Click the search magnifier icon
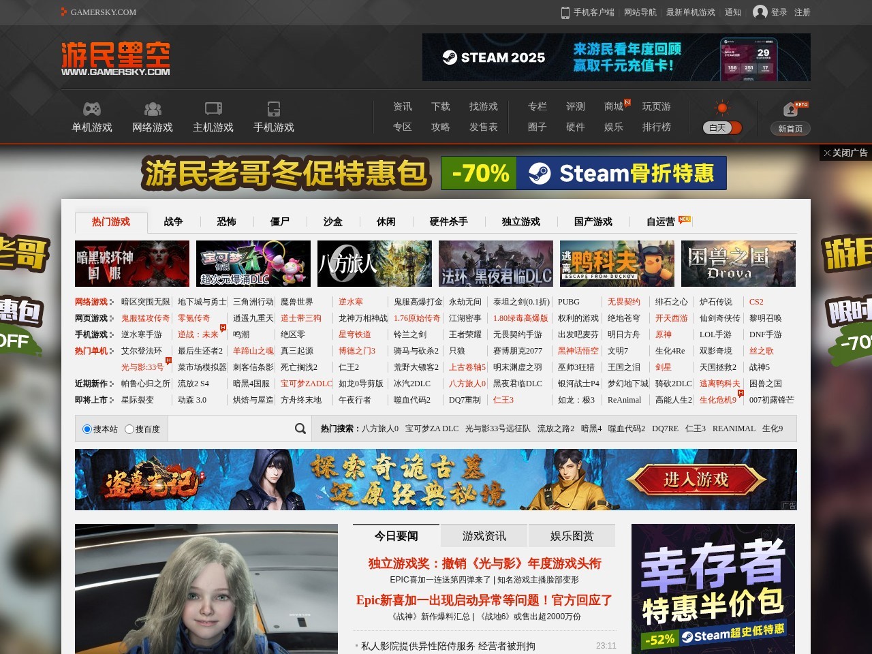Screen dimensions: 872x654 pos(300,429)
